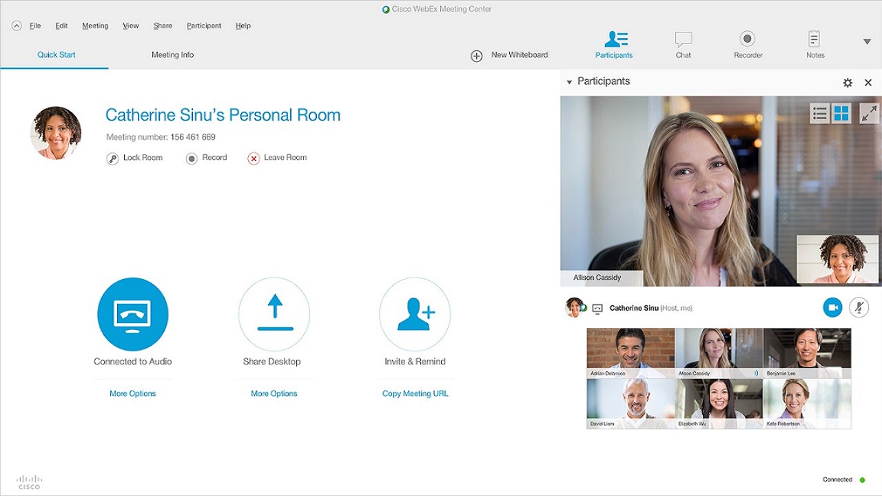Image resolution: width=882 pixels, height=496 pixels.
Task: Open the View menu
Action: click(130, 25)
